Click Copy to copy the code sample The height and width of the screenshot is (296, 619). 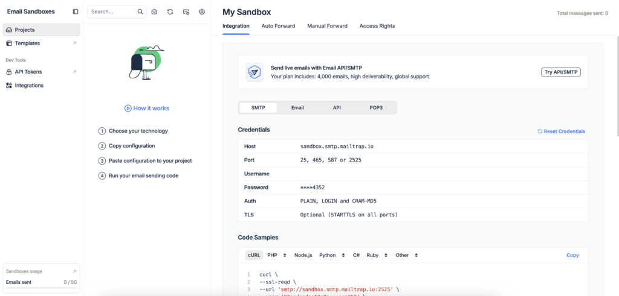coord(572,255)
